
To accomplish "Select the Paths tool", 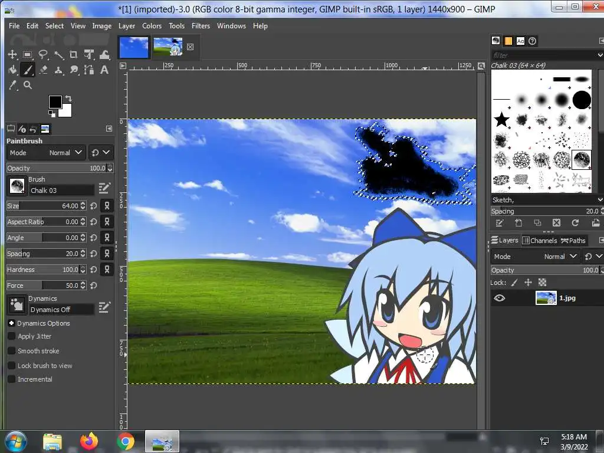I will (90, 70).
